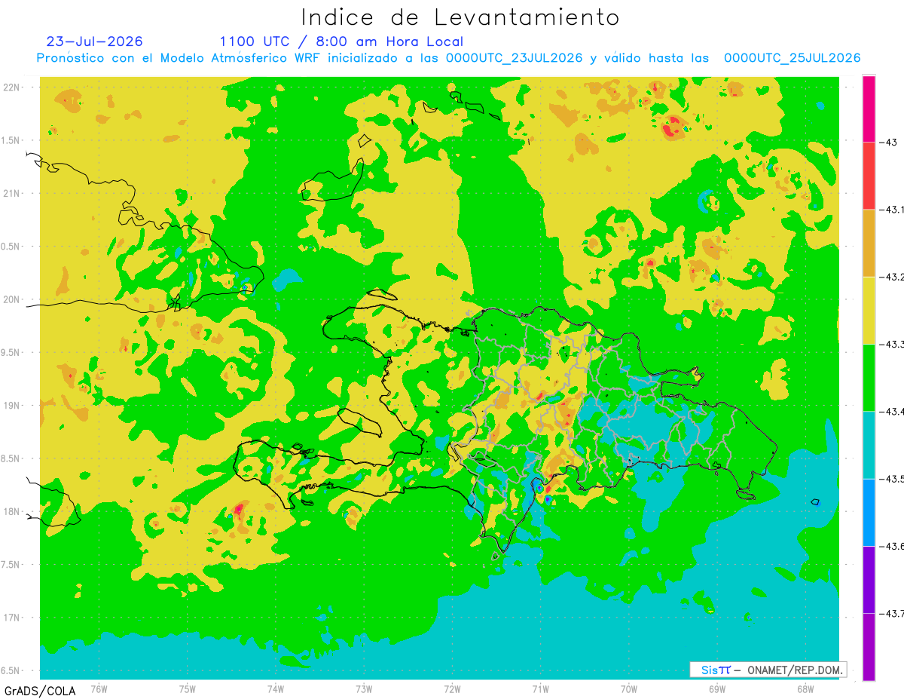Click the "-43.2" colorbar label
904x699 pixels.
pos(892,277)
